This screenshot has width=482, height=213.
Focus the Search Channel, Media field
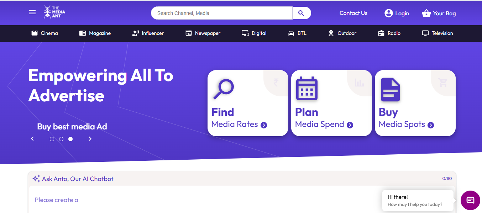pyautogui.click(x=221, y=13)
